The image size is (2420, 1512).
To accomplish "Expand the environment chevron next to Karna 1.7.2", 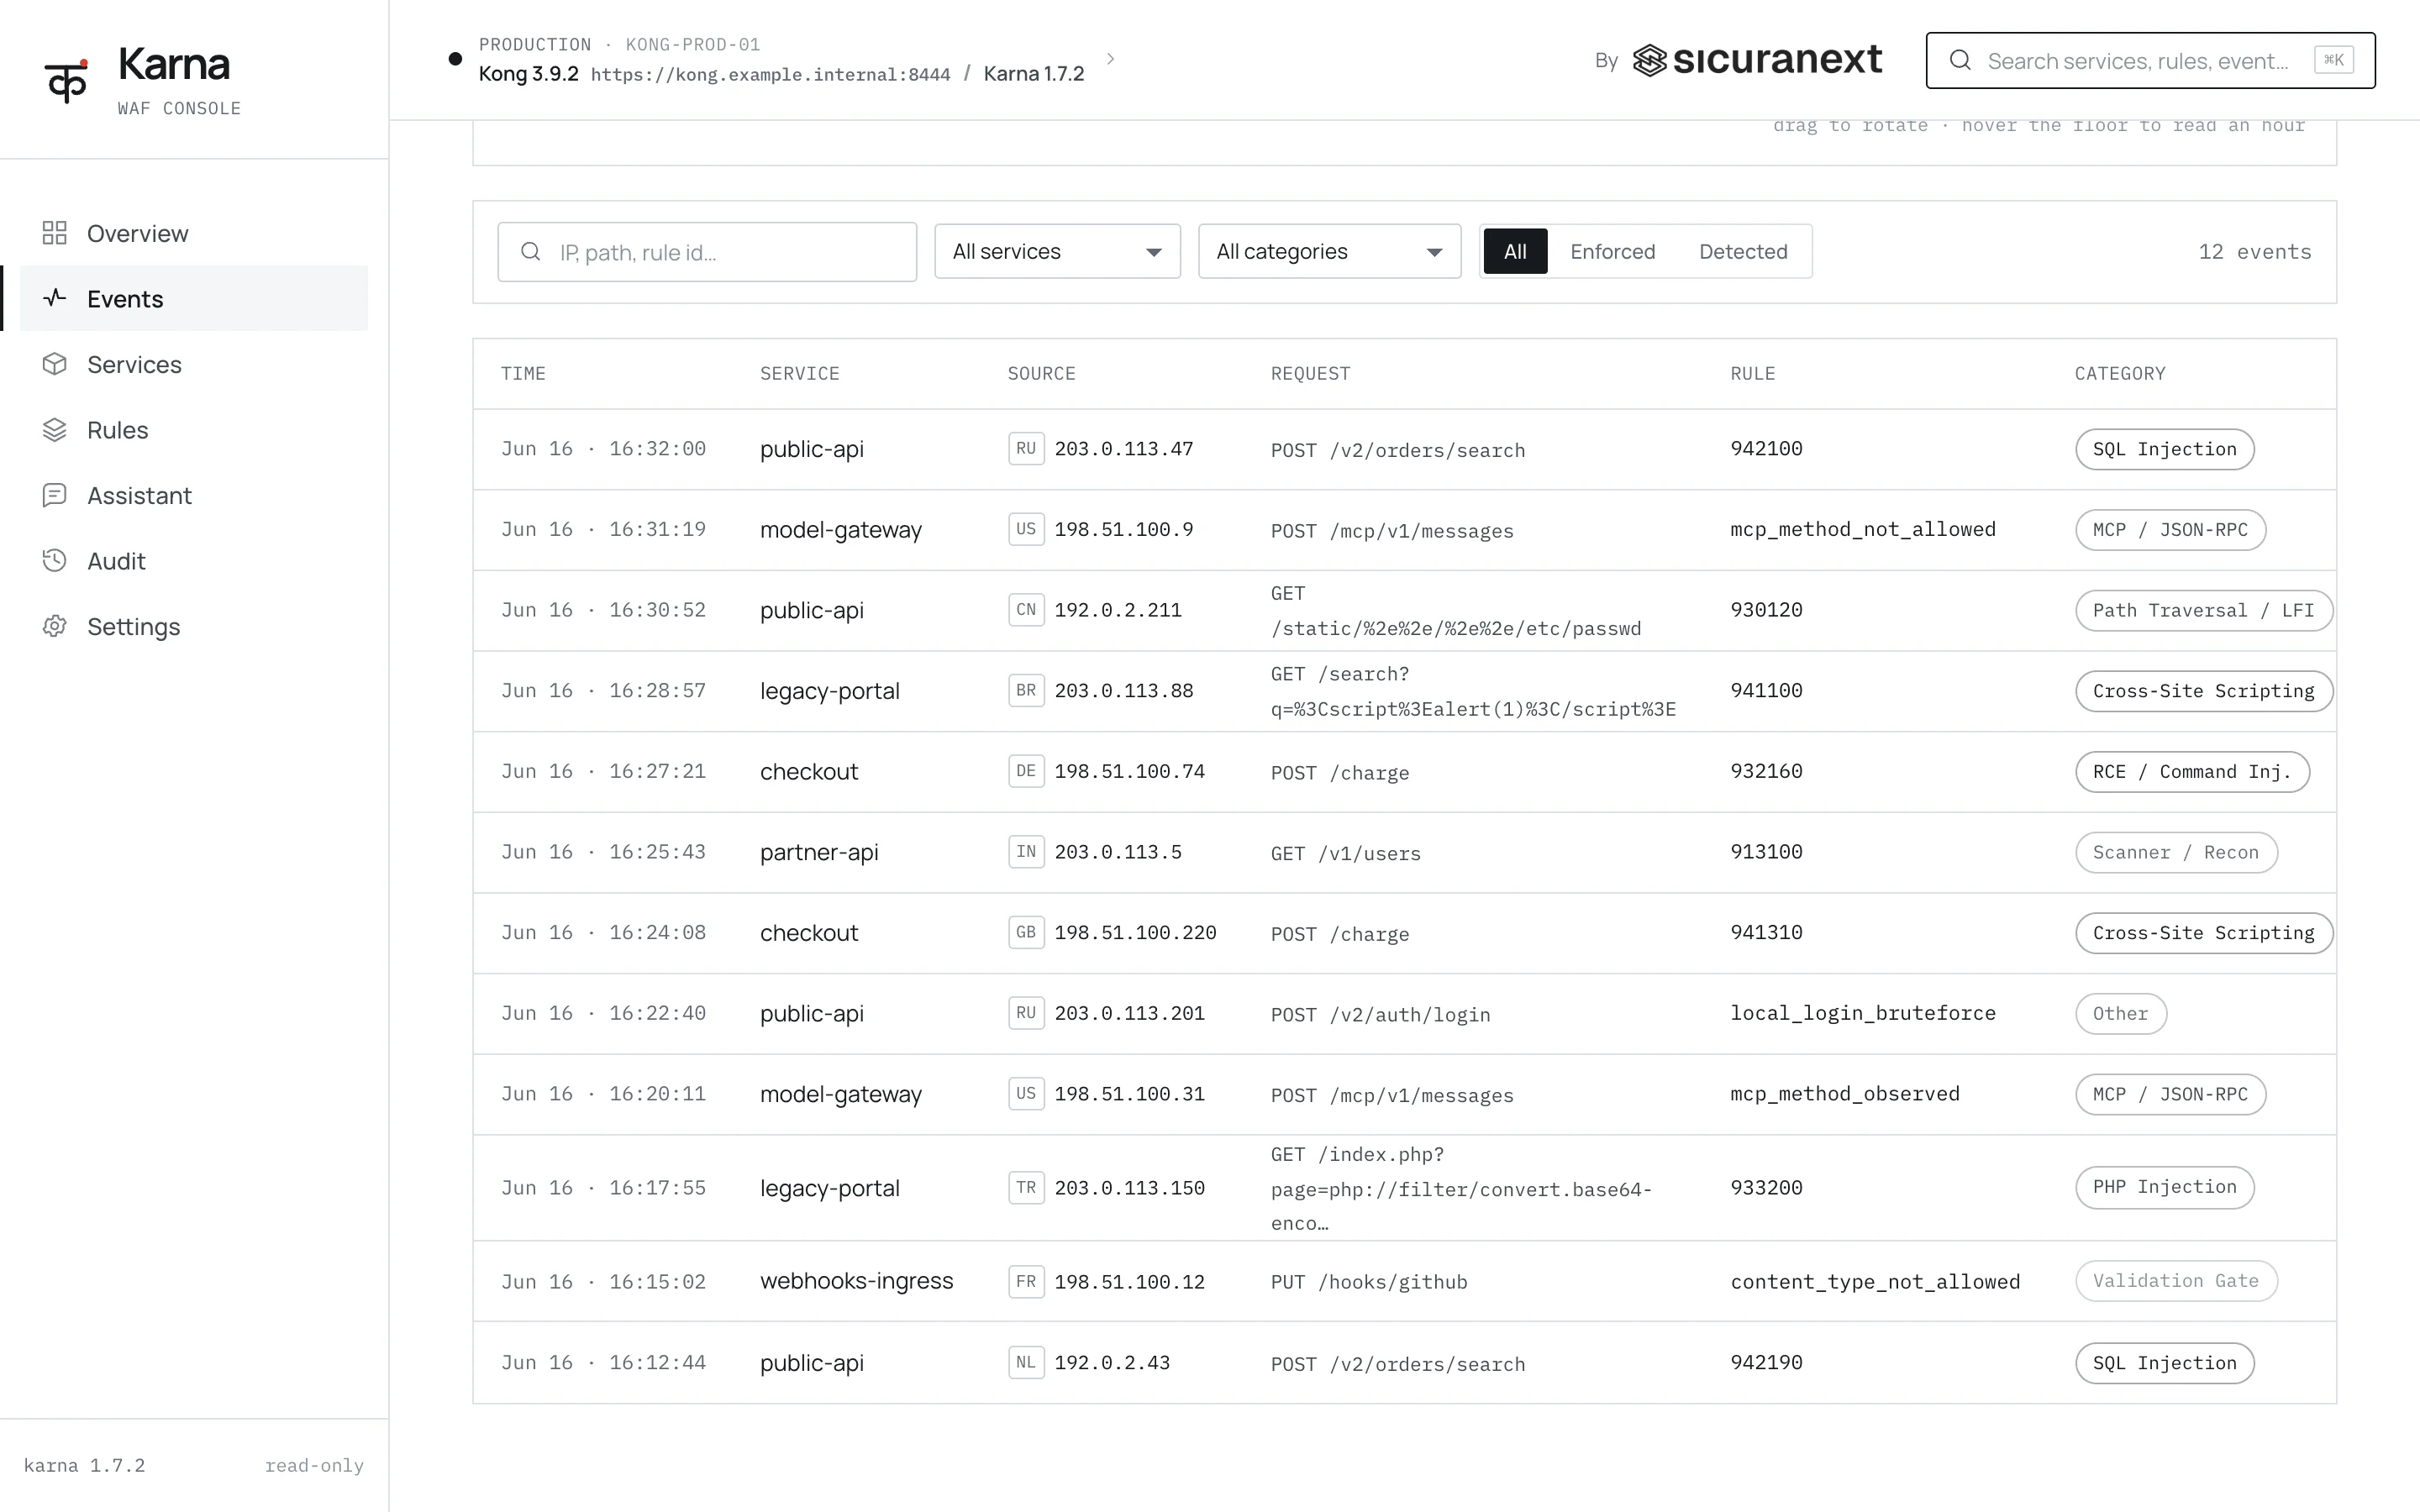I will click(x=1110, y=59).
